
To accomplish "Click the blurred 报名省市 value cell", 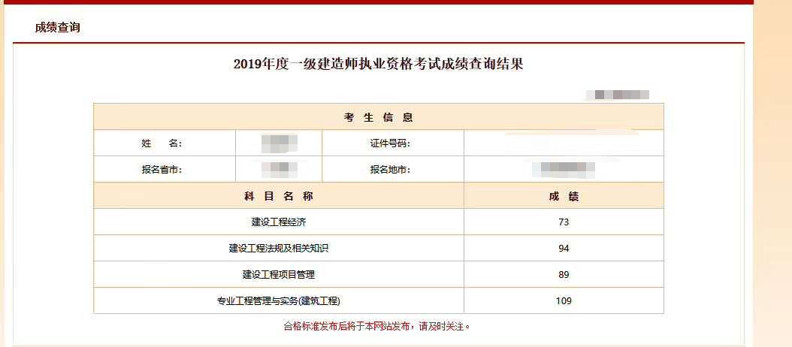I will pyautogui.click(x=279, y=169).
